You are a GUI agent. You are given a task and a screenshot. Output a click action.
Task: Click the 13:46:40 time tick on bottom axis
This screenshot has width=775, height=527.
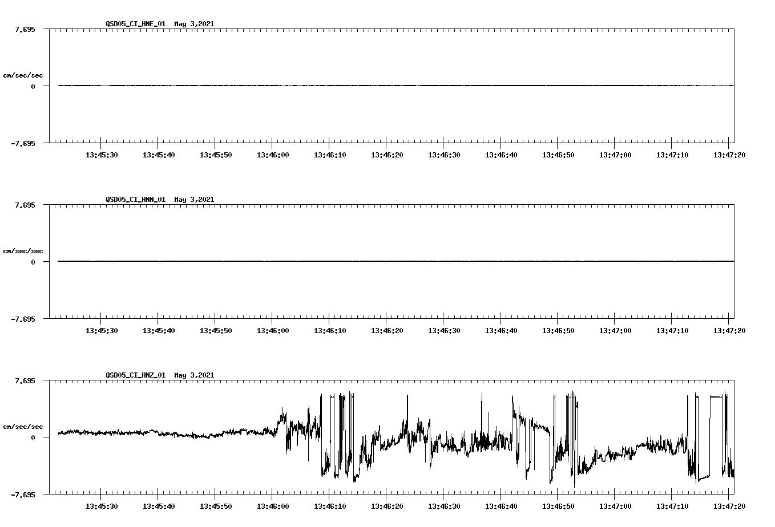pyautogui.click(x=502, y=505)
